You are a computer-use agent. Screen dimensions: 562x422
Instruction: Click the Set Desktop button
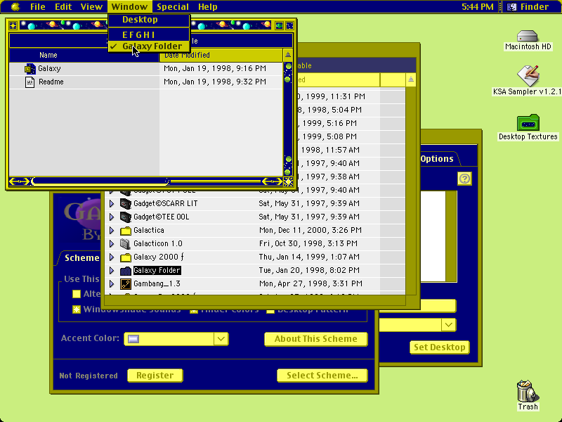tap(440, 347)
